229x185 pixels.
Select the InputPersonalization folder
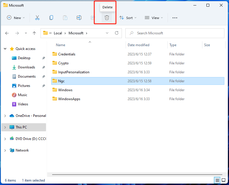coord(138,72)
